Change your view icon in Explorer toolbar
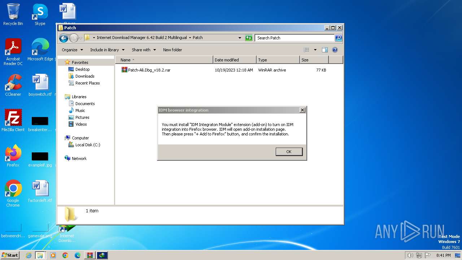 pos(306,50)
